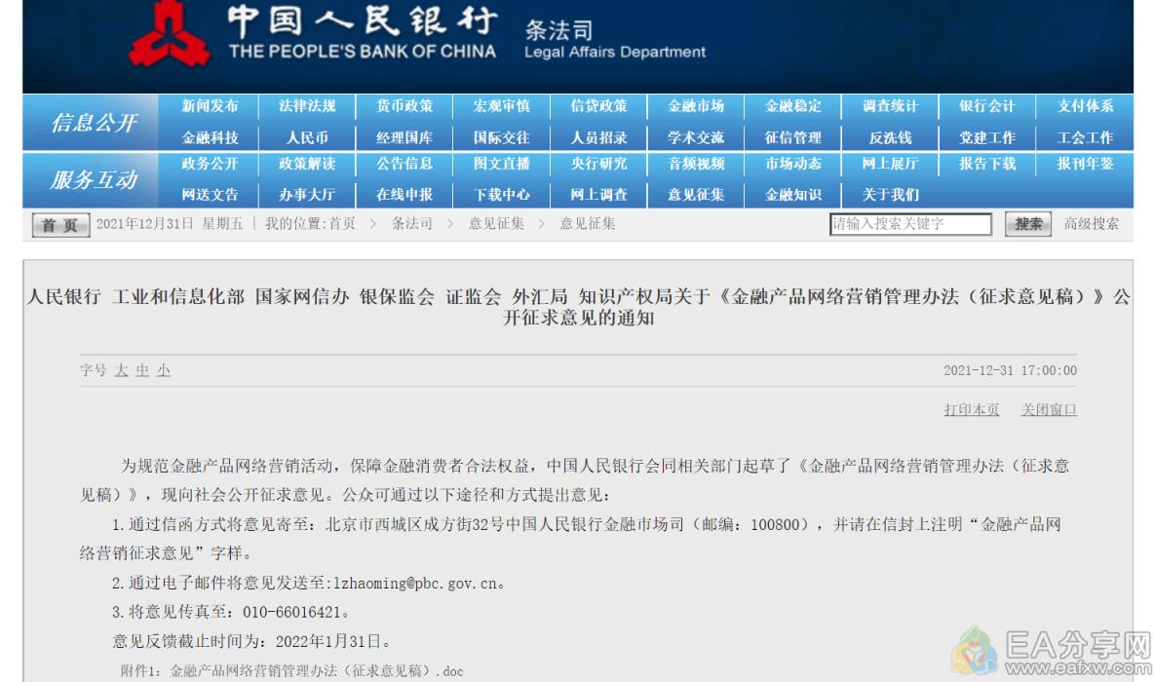The height and width of the screenshot is (682, 1154).
Task: Type in the search keyword input field
Action: pos(909,224)
